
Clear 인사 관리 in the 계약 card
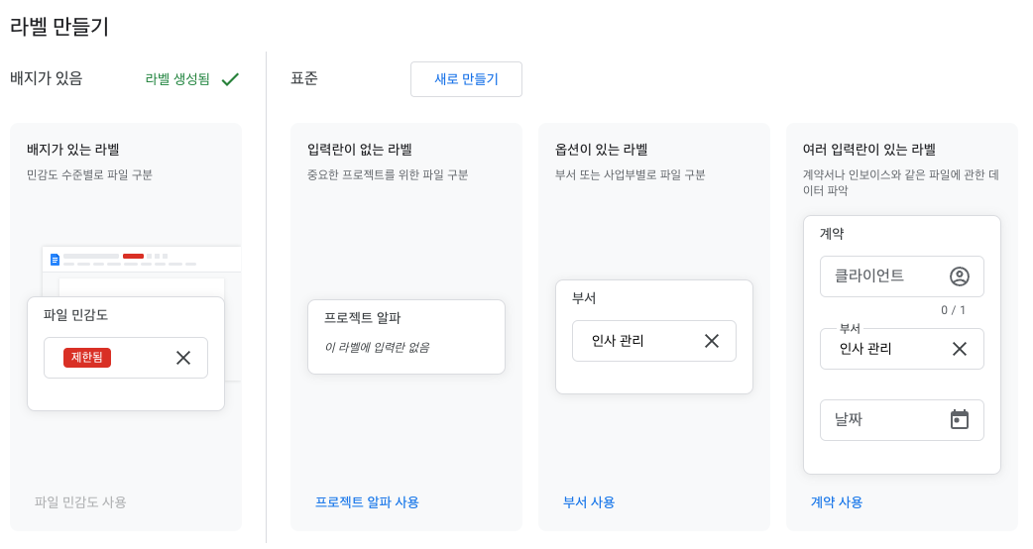coord(960,349)
